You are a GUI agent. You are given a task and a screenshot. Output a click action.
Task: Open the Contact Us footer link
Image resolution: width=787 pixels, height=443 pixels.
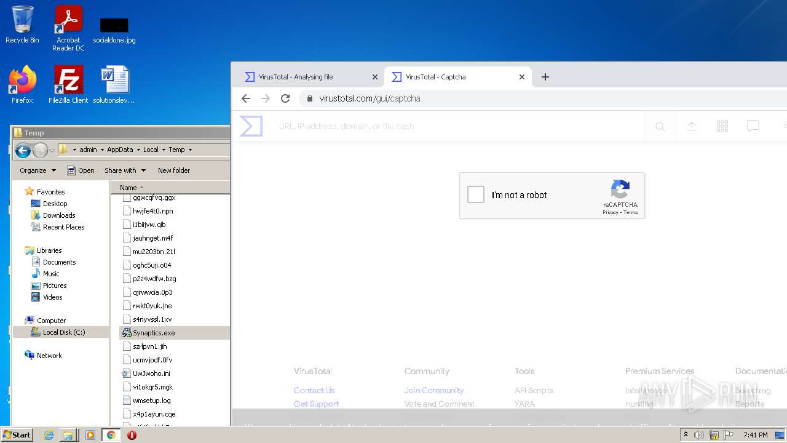coord(314,390)
